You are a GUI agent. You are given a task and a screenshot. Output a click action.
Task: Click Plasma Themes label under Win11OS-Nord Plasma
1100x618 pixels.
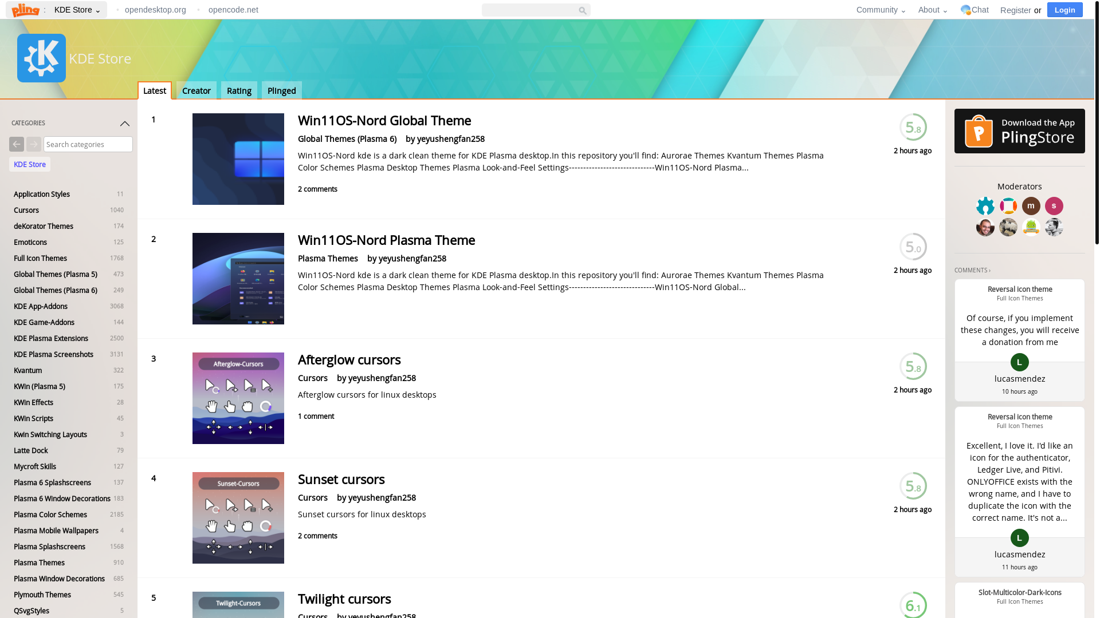coord(328,259)
